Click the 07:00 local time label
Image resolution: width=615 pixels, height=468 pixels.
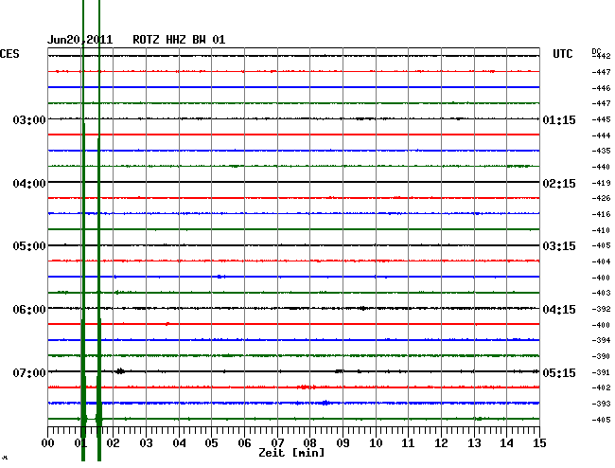[x=29, y=372]
